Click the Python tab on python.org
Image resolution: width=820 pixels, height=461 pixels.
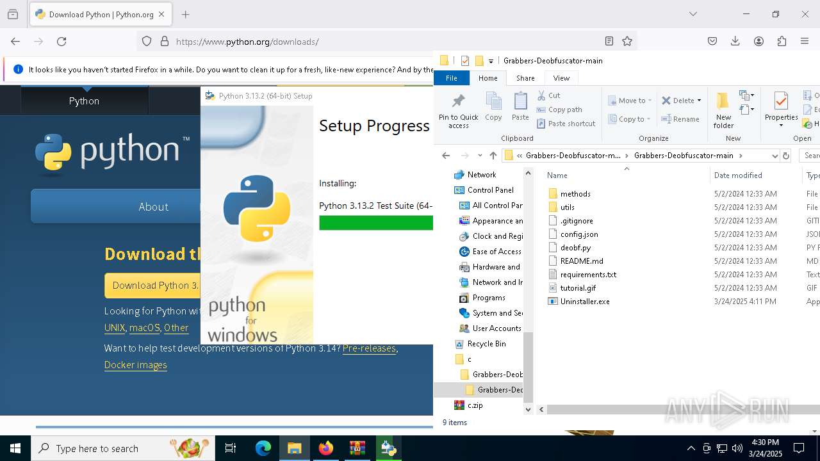coord(84,101)
